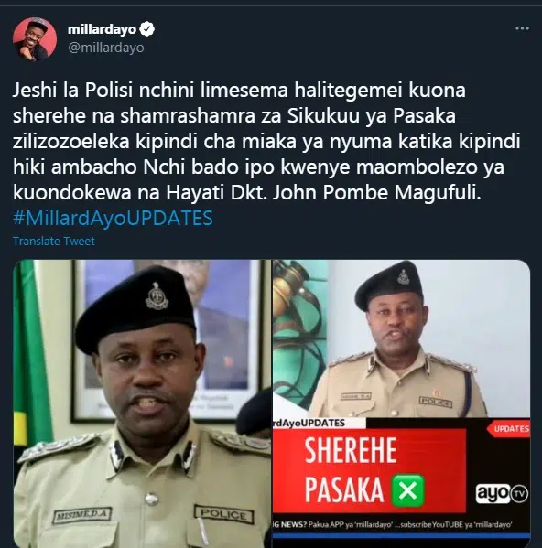This screenshot has width=542, height=548.
Task: Click the tweet text about Jeshi la Polisi
Action: 266,141
